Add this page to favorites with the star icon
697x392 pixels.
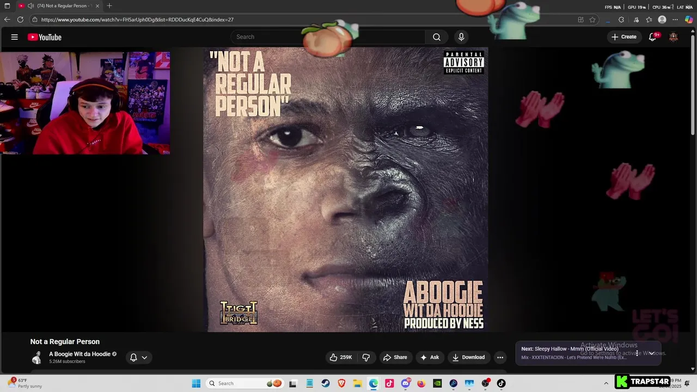click(592, 20)
